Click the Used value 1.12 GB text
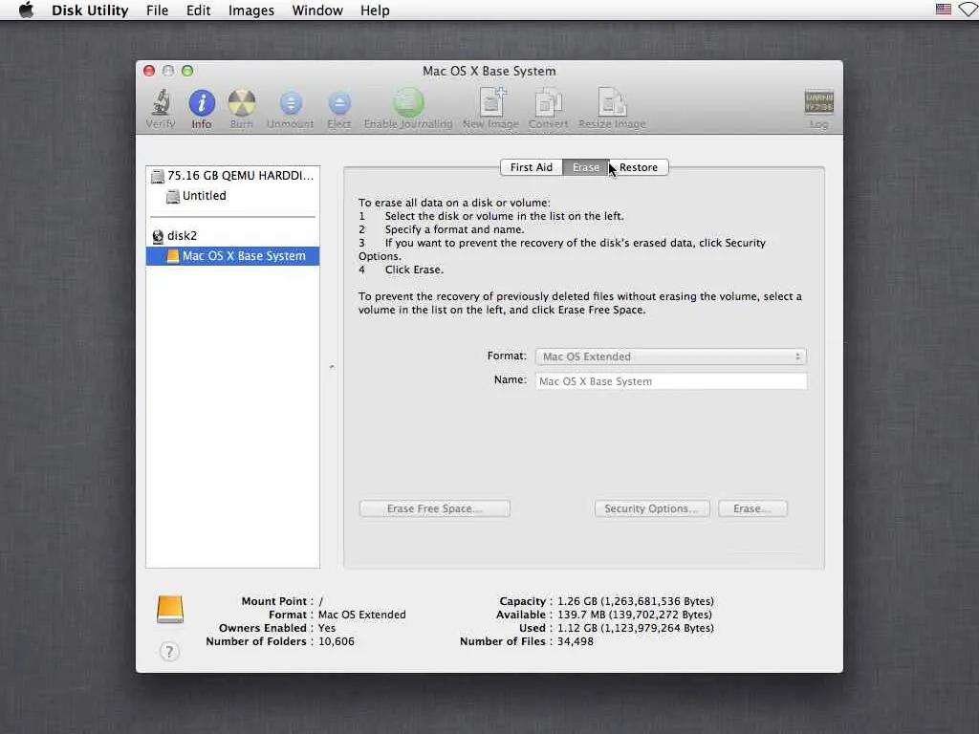Screen dimensions: 979x734 [636, 628]
